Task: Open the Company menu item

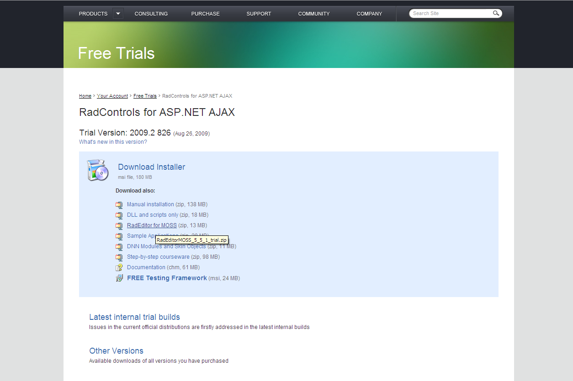Action: pos(370,14)
